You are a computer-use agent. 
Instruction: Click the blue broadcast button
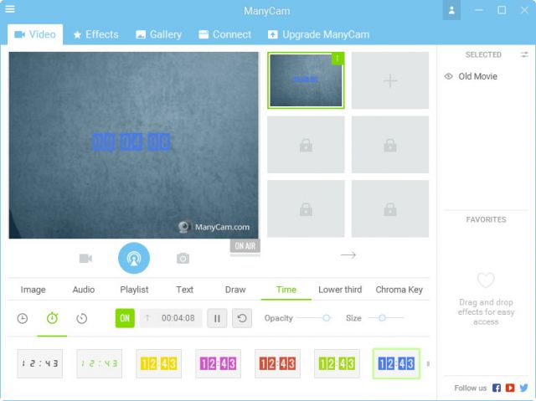134,258
